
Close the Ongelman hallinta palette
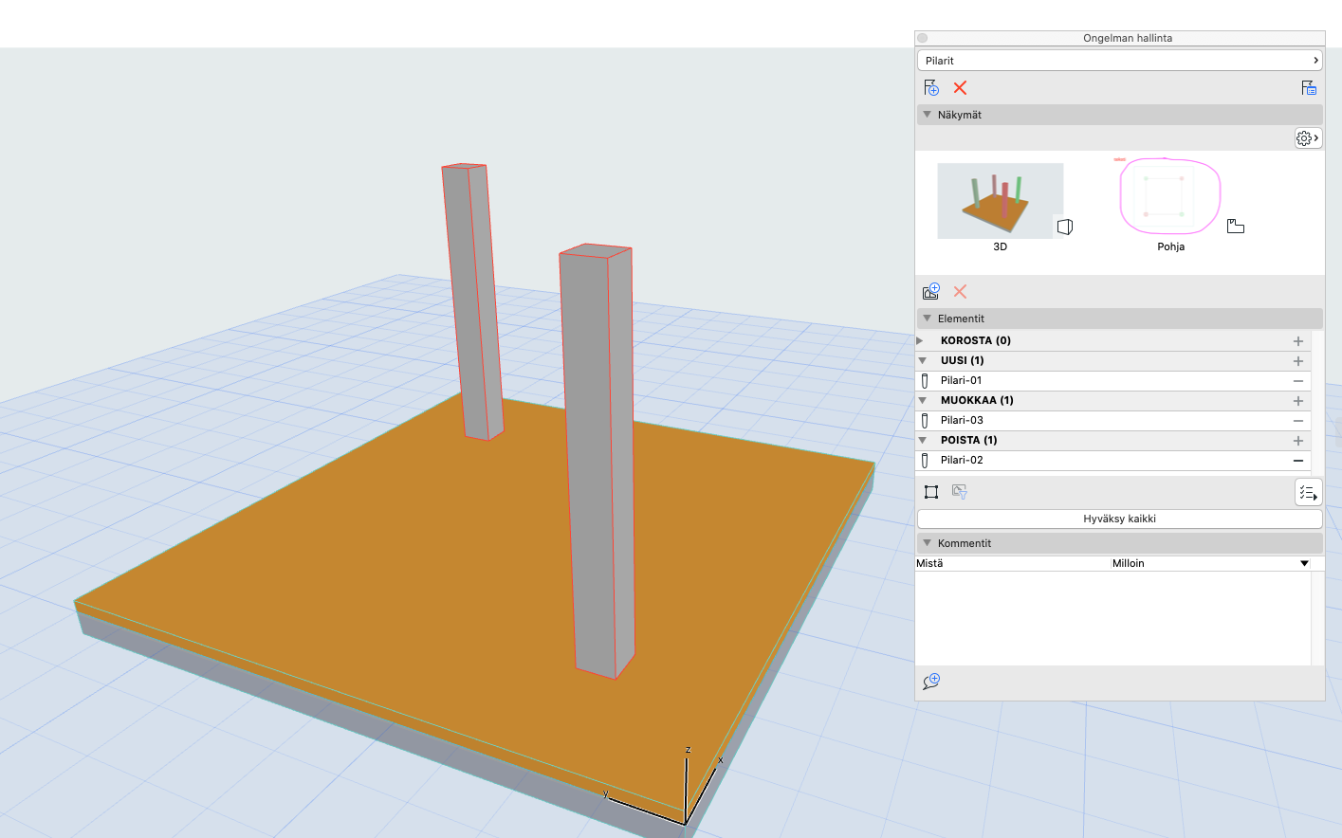coord(923,38)
